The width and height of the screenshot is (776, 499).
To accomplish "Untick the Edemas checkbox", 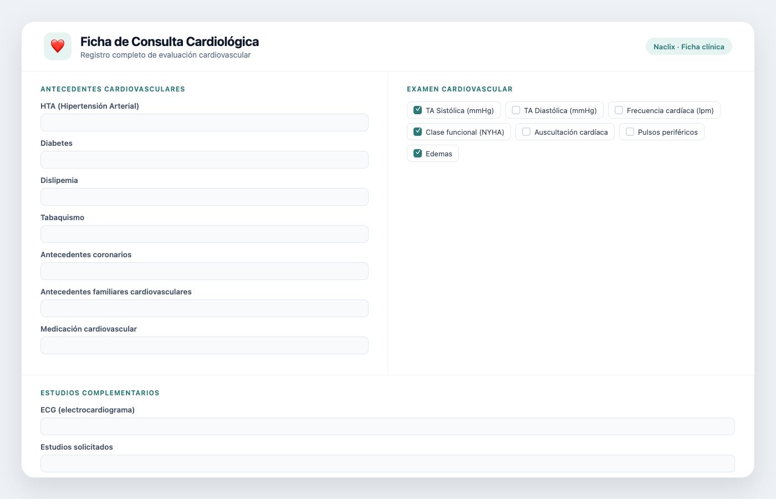I will click(418, 154).
